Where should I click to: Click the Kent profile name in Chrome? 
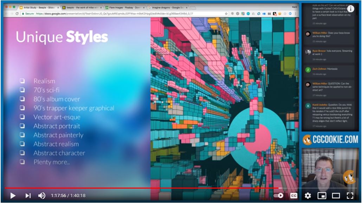(x=295, y=7)
